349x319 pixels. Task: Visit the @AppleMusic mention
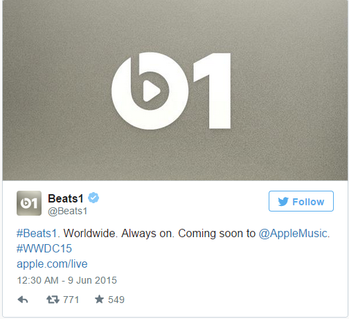(x=293, y=234)
